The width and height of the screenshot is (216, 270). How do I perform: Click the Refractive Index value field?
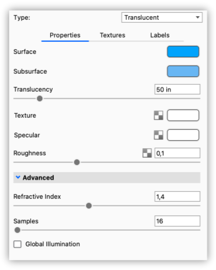tap(177, 196)
